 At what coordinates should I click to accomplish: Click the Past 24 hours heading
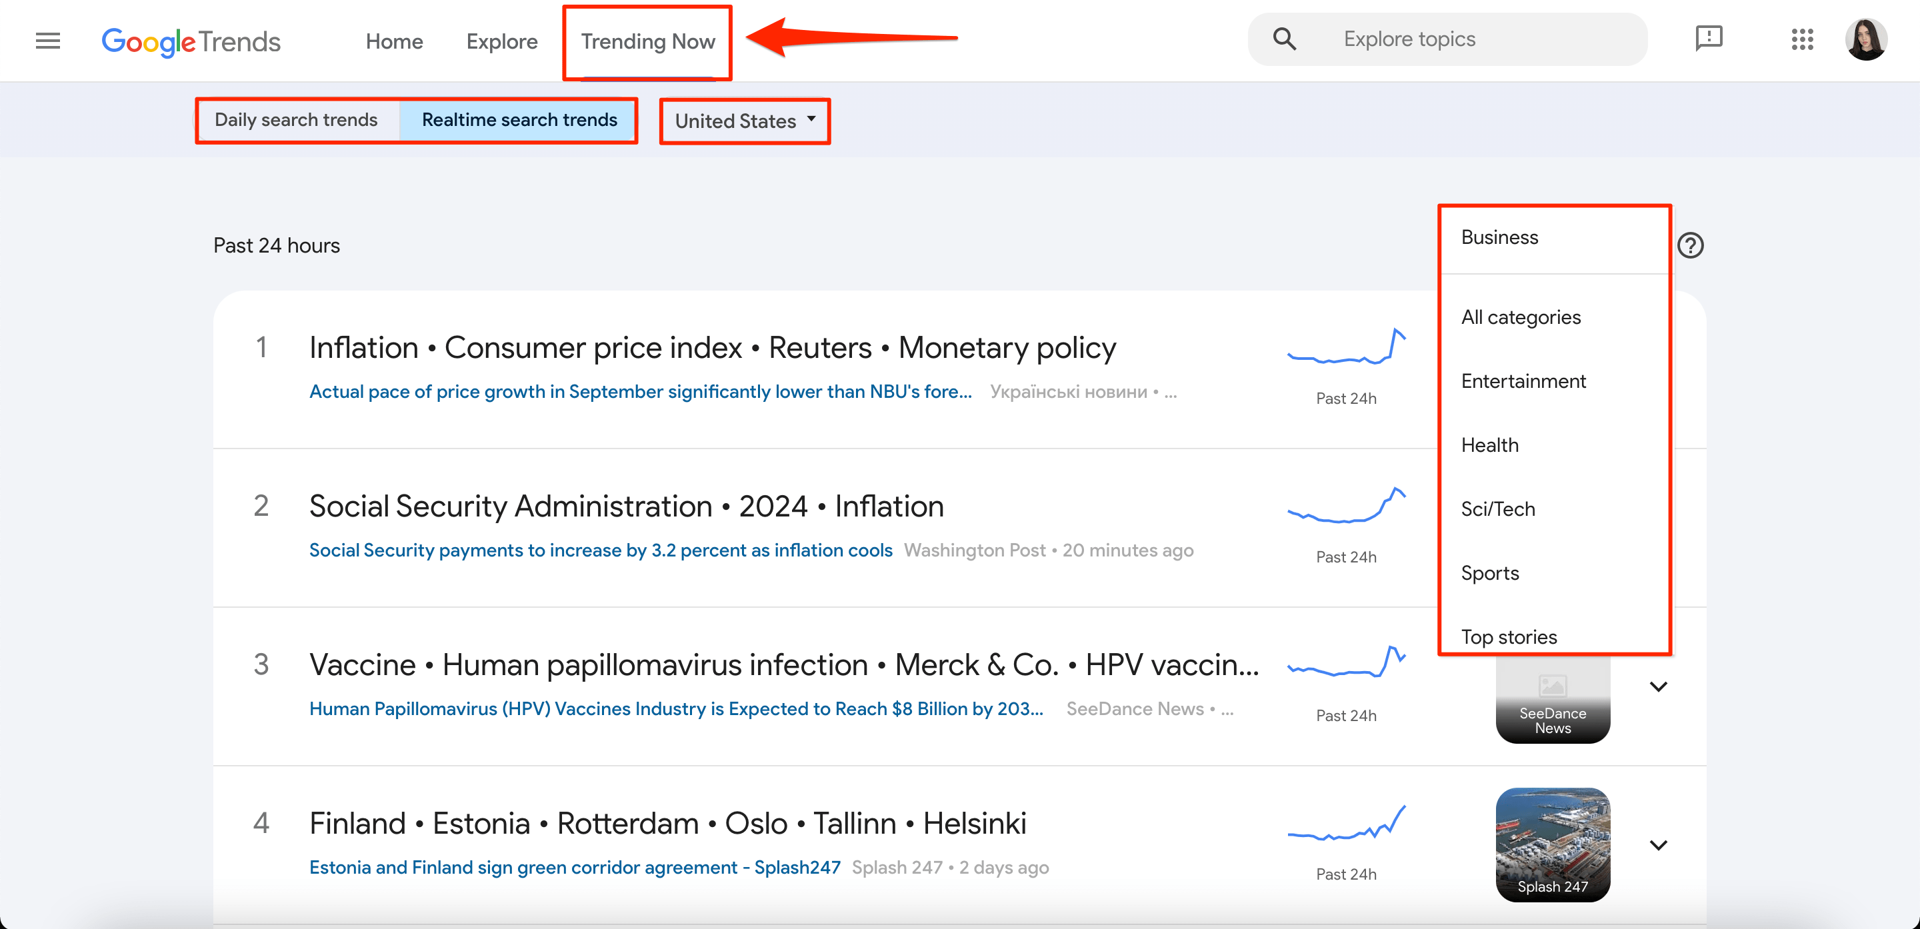tap(277, 246)
